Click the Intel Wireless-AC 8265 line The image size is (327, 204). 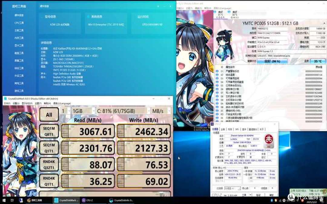click(x=69, y=84)
